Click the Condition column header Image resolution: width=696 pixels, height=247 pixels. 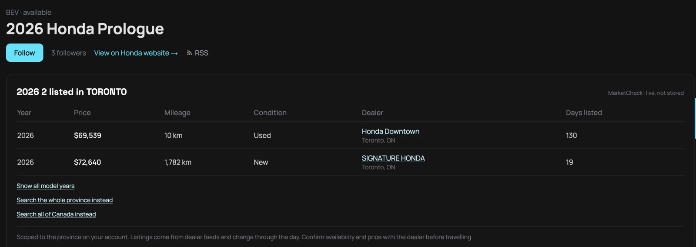coord(270,113)
